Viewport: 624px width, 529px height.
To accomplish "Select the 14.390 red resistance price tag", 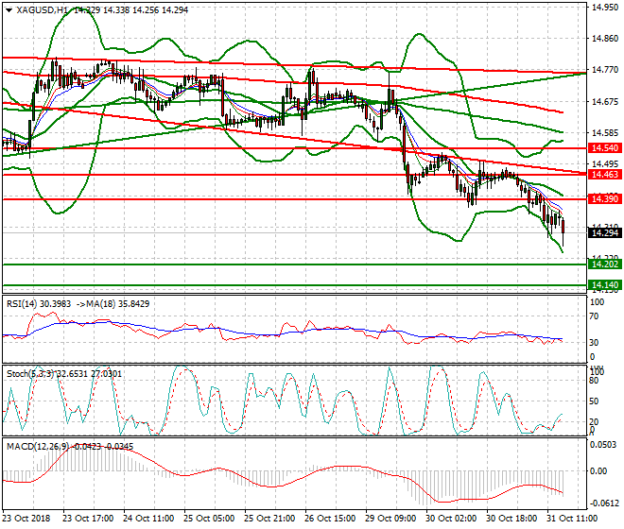I will point(604,198).
